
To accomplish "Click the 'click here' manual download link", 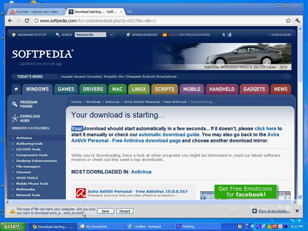I will (x=265, y=129).
